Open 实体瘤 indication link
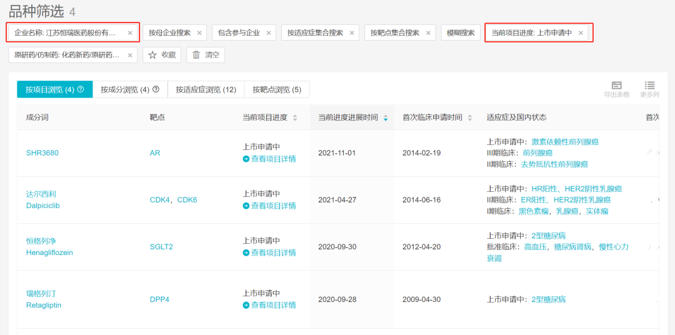The height and width of the screenshot is (335, 675). pos(597,211)
